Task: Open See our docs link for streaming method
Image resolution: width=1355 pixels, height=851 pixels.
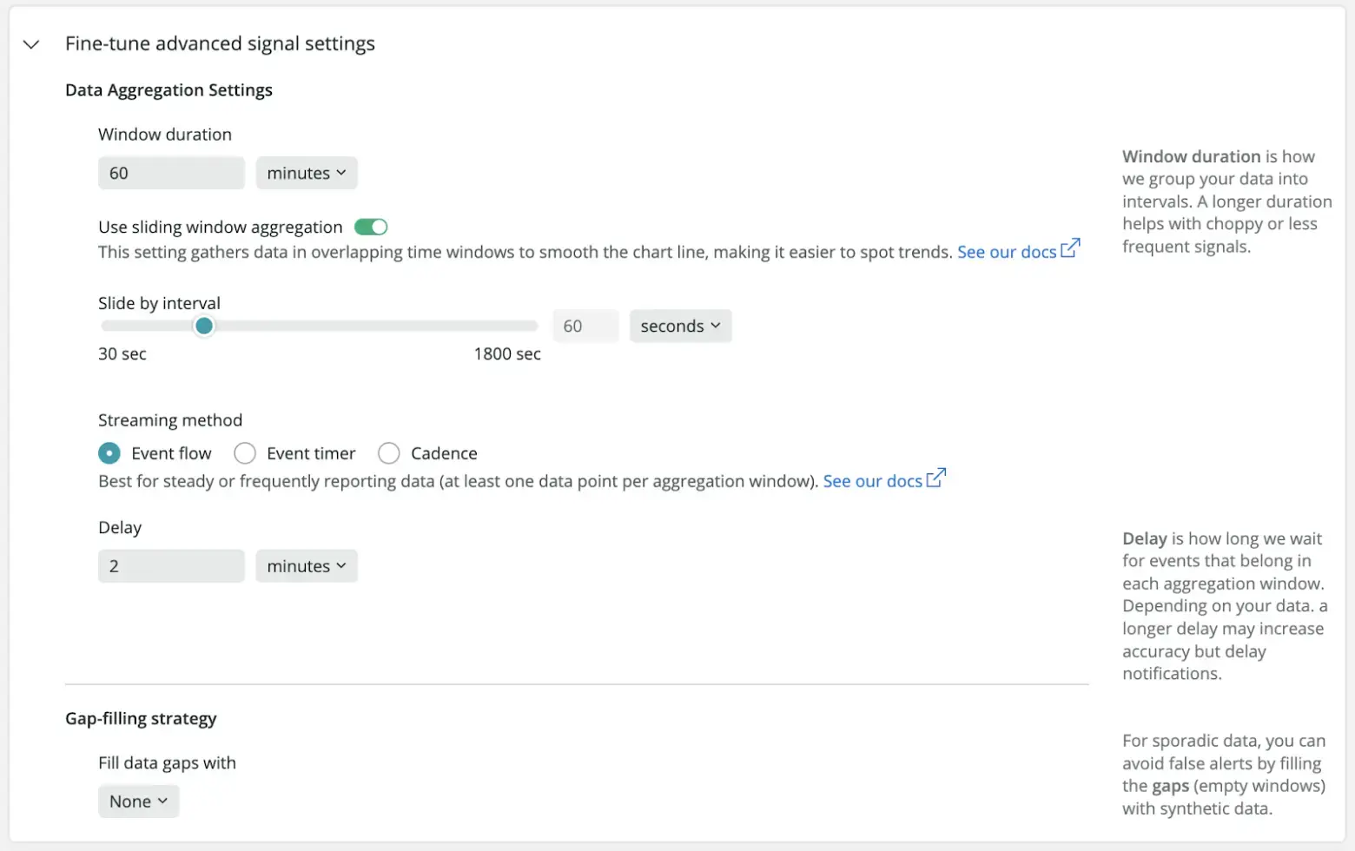Action: point(872,482)
